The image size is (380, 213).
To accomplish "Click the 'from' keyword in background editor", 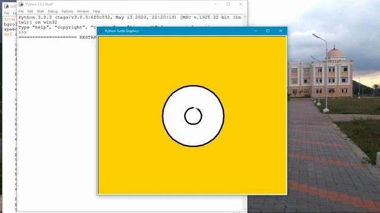I will [x=9, y=19].
